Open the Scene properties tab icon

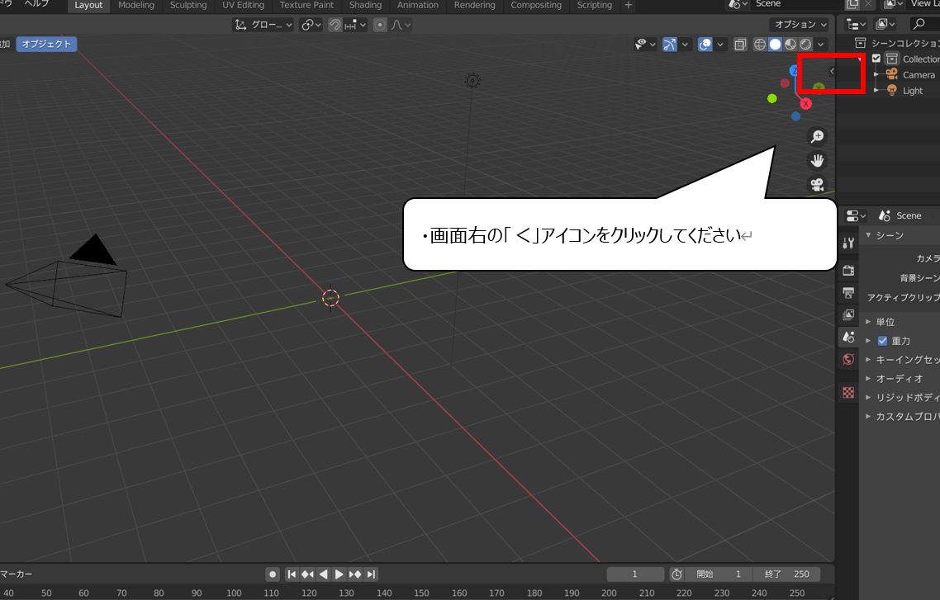(848, 337)
